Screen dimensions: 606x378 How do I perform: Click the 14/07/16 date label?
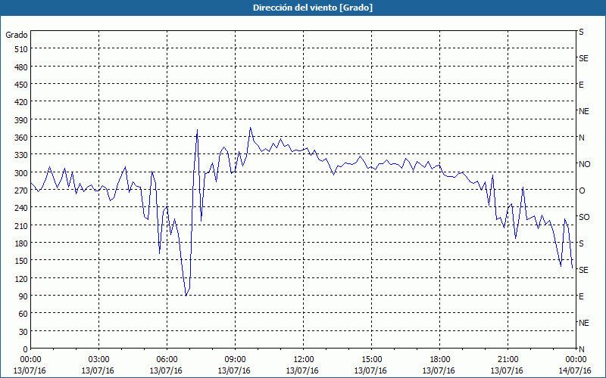575,370
